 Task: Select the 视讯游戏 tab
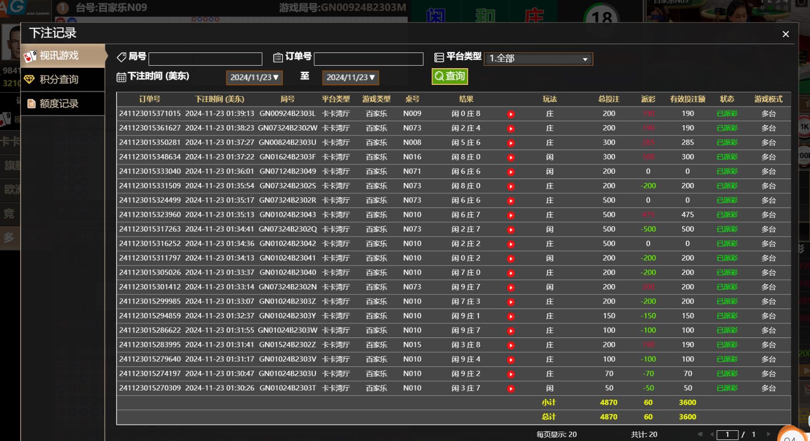tap(63, 56)
